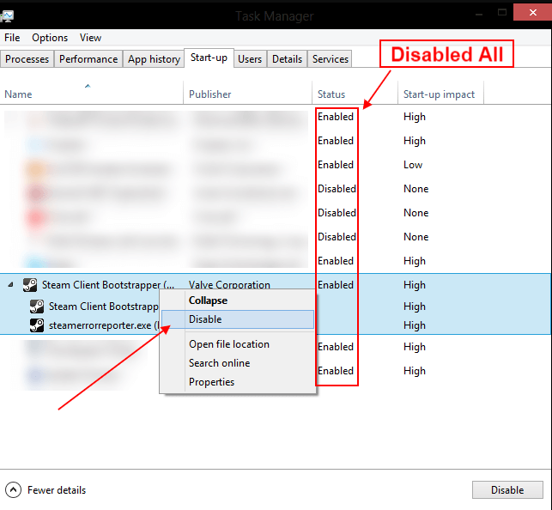The height and width of the screenshot is (510, 552).
Task: Collapse the Steam Client Bootstrapper group triangle
Action: [x=10, y=284]
